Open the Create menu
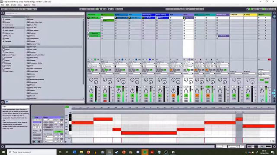The image size is (277, 155). click(x=13, y=5)
